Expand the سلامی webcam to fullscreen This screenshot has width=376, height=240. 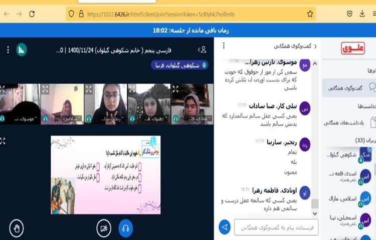[45, 89]
